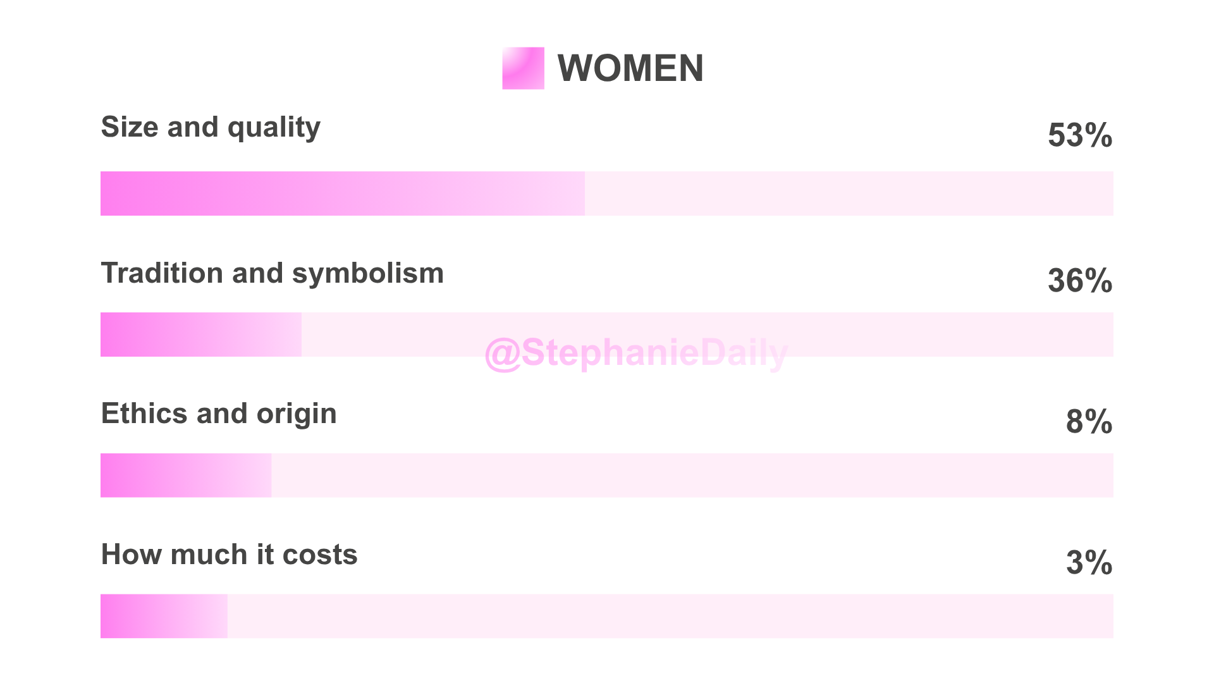Click the 8% value label
The image size is (1214, 683).
tap(1089, 422)
